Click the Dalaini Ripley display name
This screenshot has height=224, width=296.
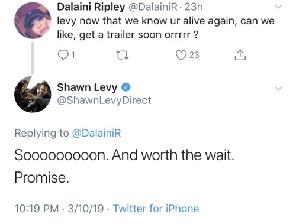coord(91,7)
